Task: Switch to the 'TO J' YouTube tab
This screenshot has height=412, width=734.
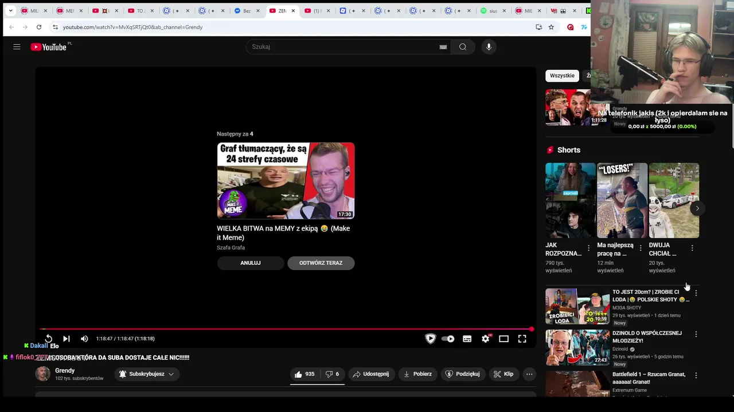Action: point(140,11)
